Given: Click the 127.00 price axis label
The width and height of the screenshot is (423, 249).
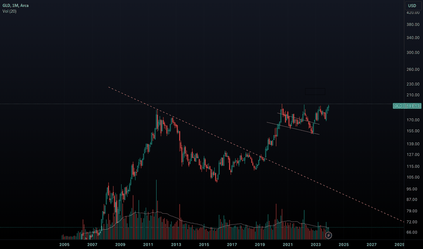Looking at the screenshot, I should pyautogui.click(x=413, y=155).
